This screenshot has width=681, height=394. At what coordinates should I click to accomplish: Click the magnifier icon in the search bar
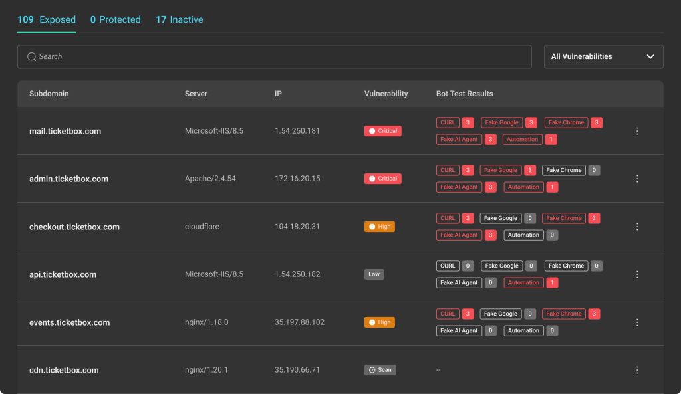(31, 57)
